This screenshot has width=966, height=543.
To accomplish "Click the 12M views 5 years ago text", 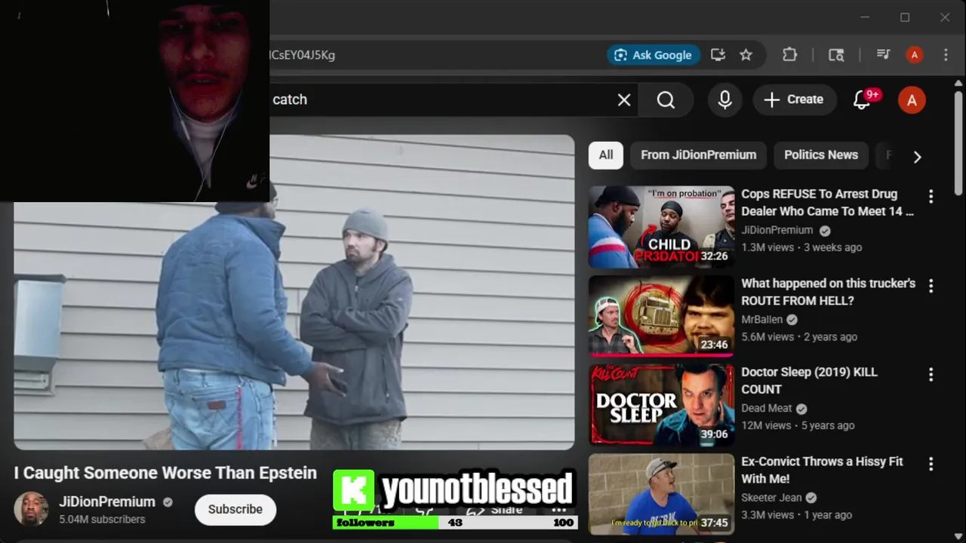I will [x=798, y=425].
